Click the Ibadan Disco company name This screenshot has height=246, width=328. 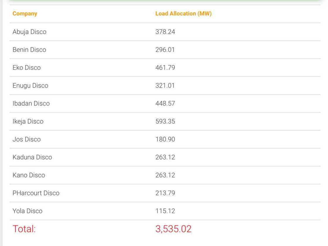[31, 103]
